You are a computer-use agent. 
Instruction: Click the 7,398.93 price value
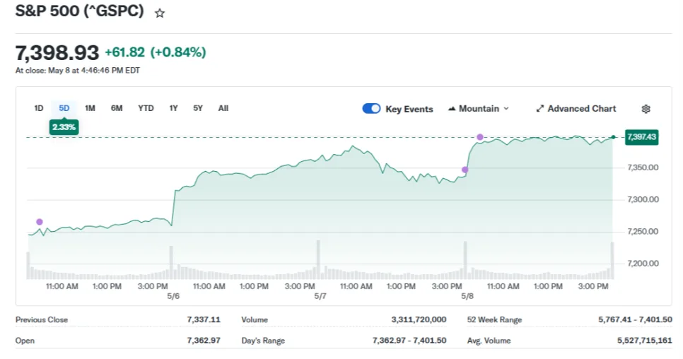click(57, 53)
